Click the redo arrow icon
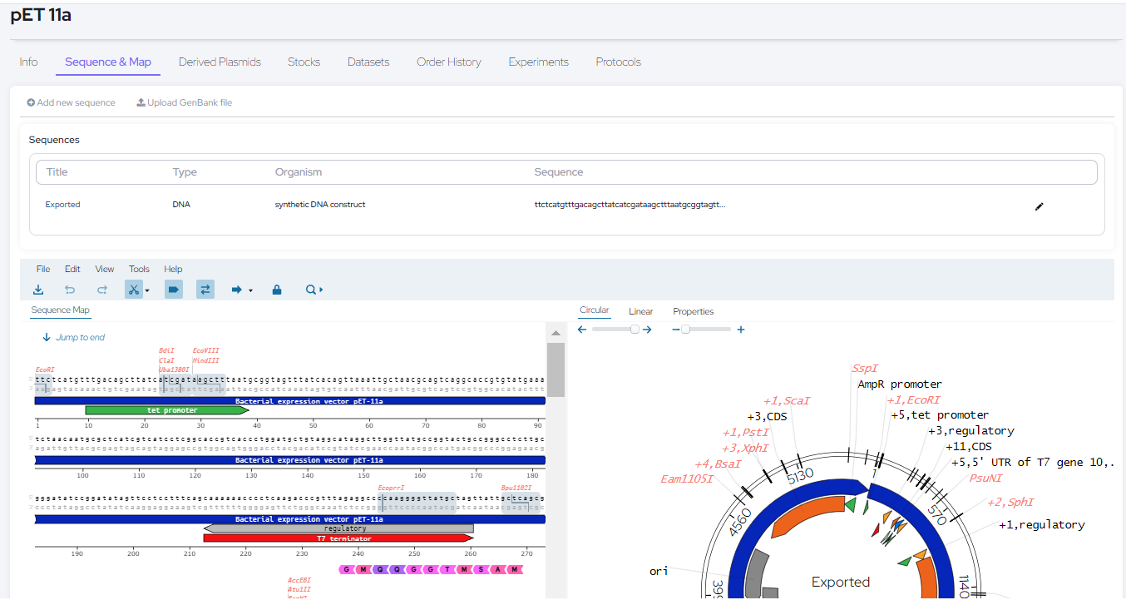 [102, 290]
